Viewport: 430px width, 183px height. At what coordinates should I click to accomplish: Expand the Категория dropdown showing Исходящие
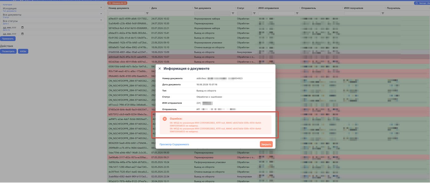pos(53,7)
